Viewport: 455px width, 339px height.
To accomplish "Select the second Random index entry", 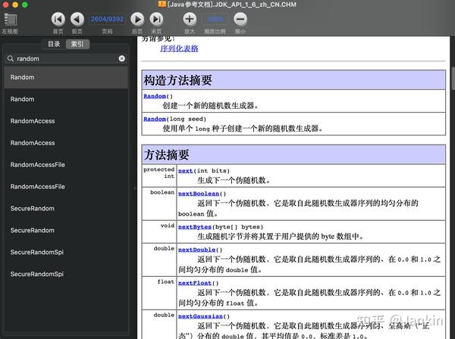I will (66, 99).
